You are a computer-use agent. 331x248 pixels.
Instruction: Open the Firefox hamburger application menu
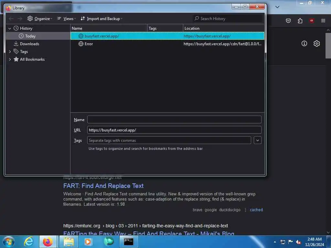[x=323, y=20]
